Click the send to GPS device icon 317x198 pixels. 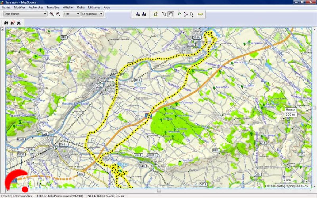coord(138,14)
